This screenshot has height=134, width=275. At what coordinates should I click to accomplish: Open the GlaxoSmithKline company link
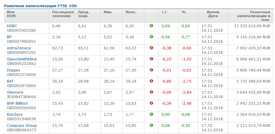click(x=22, y=59)
